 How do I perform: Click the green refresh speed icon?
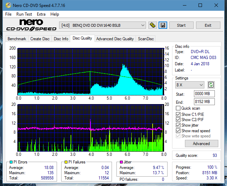click(x=211, y=85)
